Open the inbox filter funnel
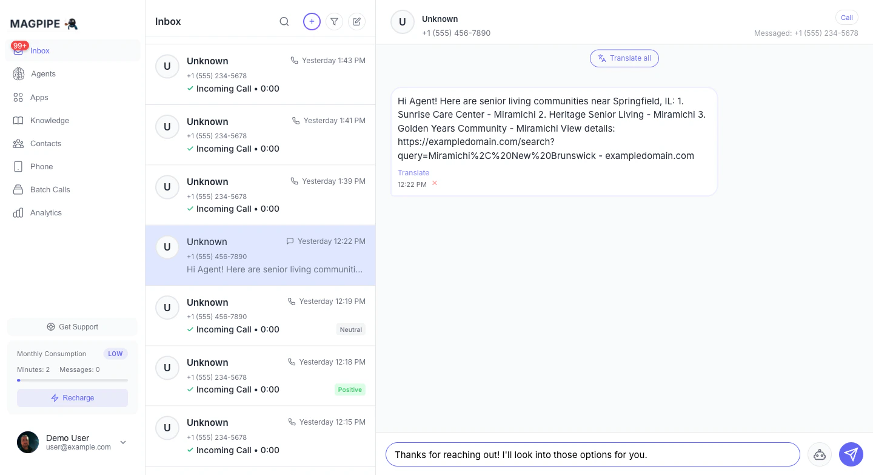Viewport: 873px width, 475px height. [x=334, y=22]
